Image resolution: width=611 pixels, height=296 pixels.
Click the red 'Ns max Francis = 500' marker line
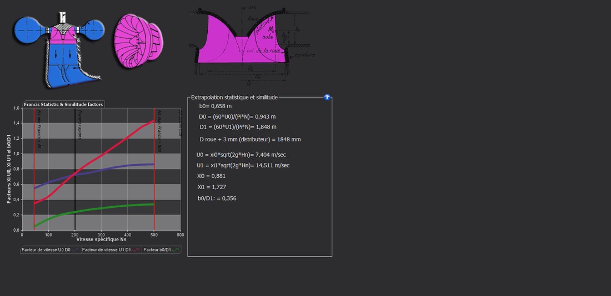(154, 169)
